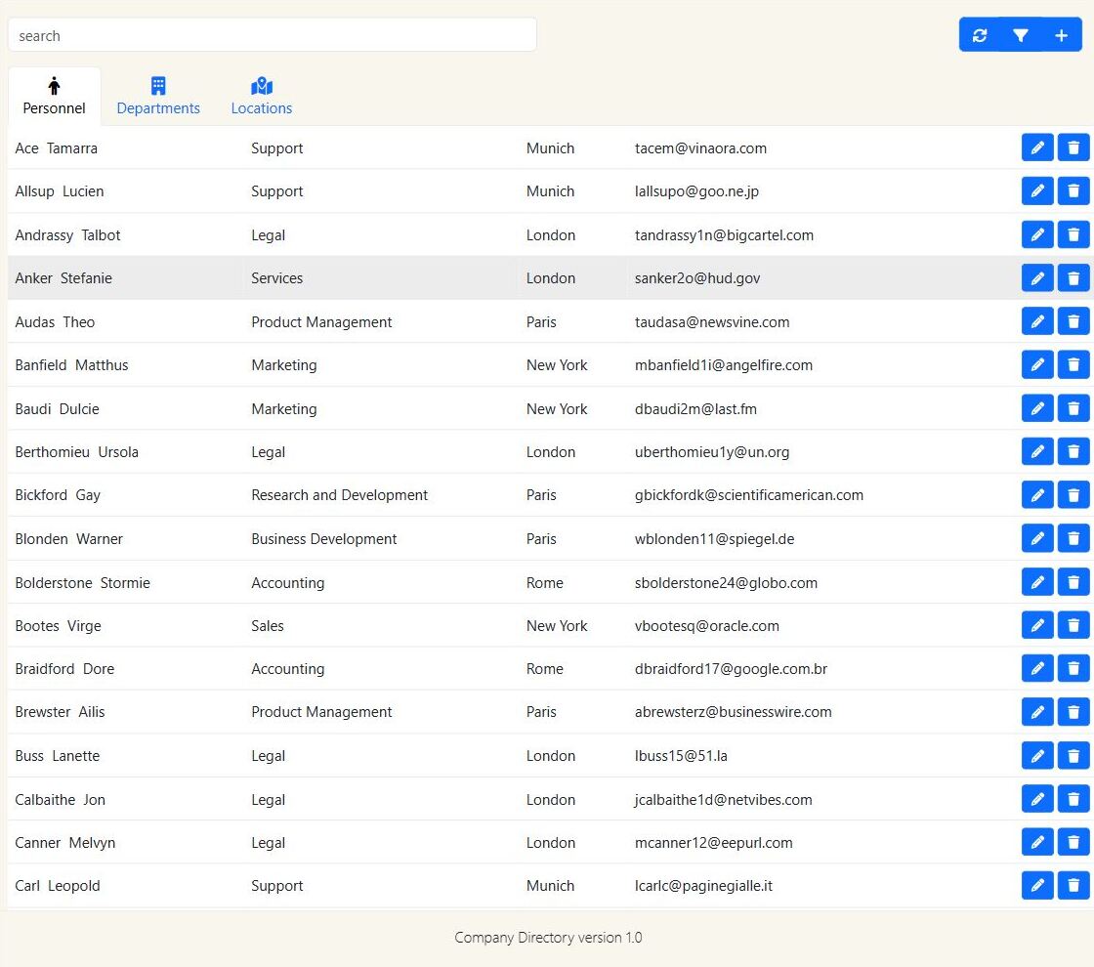Edit Bickford Gay with the pencil icon
Image resolution: width=1094 pixels, height=967 pixels.
(1037, 494)
